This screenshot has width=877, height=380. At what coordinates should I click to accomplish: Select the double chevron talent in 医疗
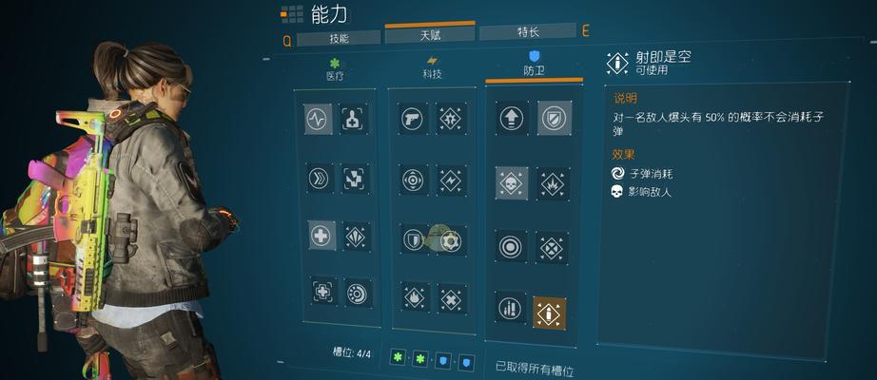pos(320,179)
